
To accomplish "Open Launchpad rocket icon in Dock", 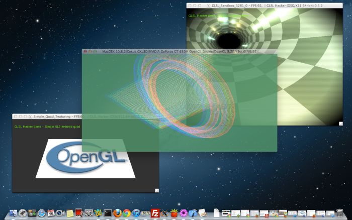I will click(x=23, y=213).
